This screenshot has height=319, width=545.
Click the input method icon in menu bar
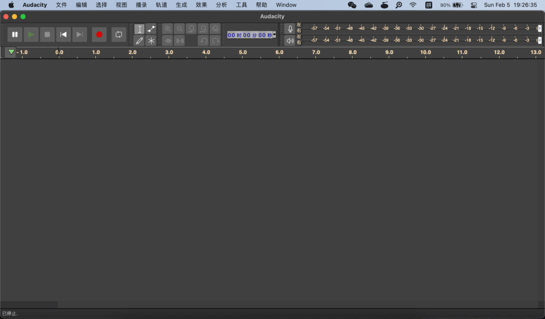coord(428,5)
